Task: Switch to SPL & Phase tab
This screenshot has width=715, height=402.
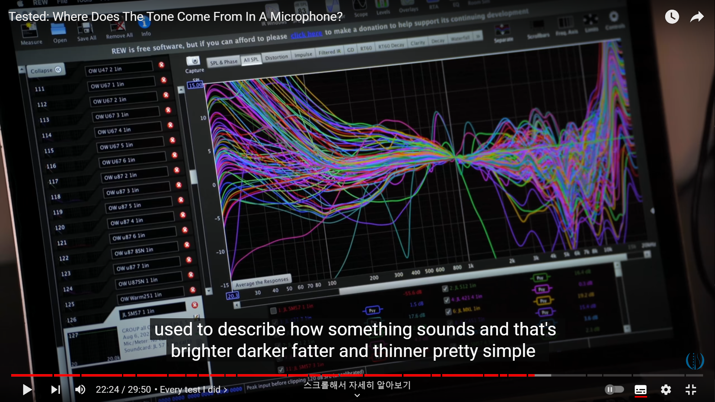Action: coord(223,62)
